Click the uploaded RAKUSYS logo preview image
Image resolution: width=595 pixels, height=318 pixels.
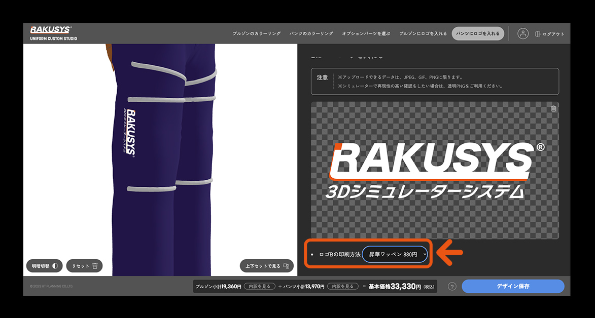pos(434,170)
